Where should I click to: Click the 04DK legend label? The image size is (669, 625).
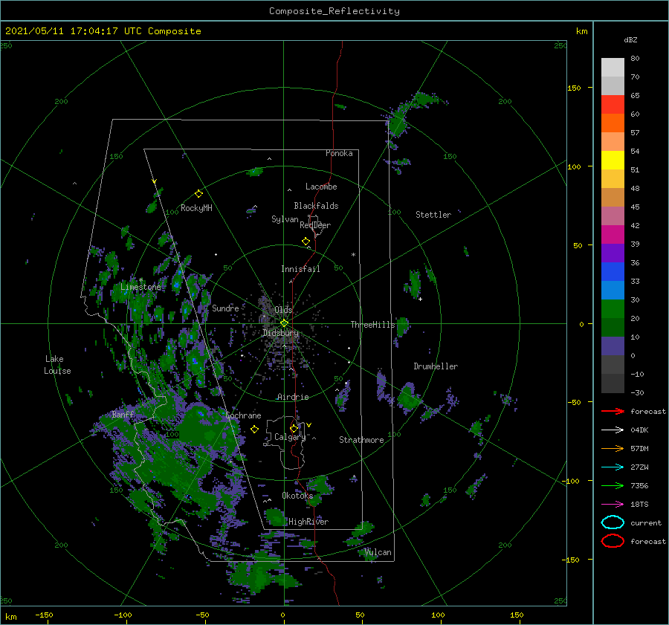tap(639, 430)
